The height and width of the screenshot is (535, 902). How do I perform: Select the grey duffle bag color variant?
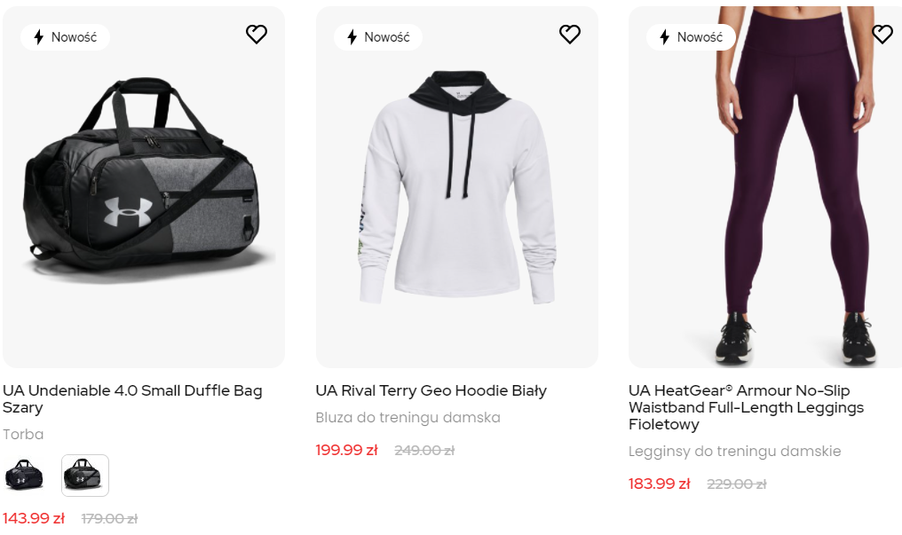click(85, 476)
